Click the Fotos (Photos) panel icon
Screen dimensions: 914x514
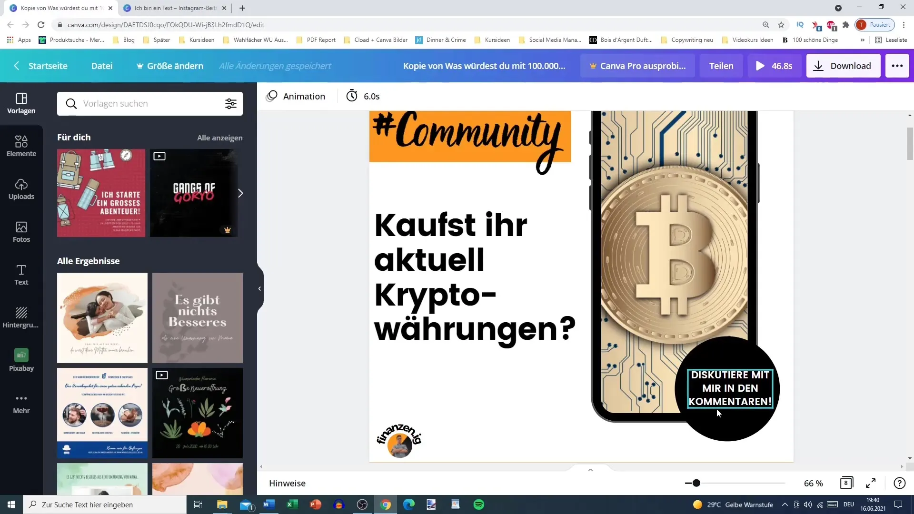click(21, 232)
